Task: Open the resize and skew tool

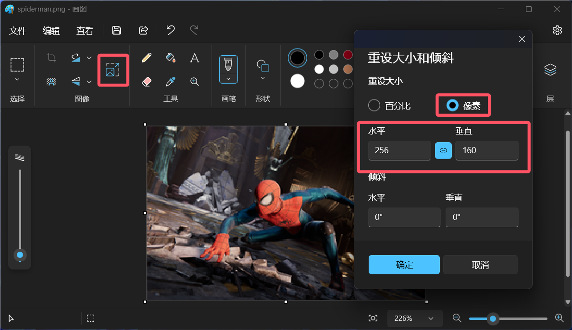Action: [113, 70]
